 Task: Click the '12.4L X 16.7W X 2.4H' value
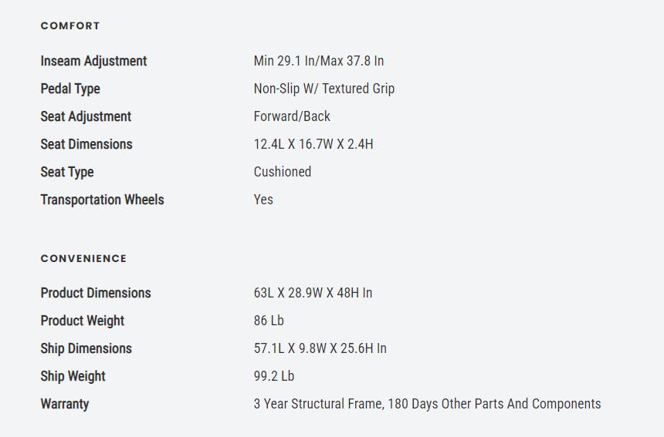tap(313, 144)
